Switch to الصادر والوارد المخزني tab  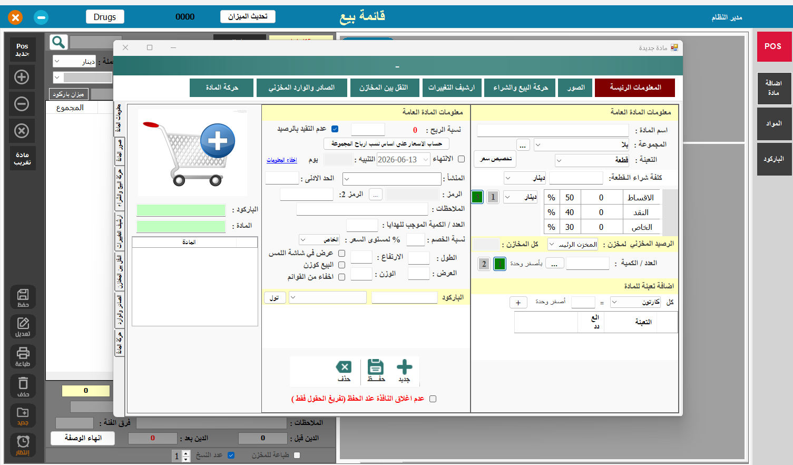coord(302,88)
